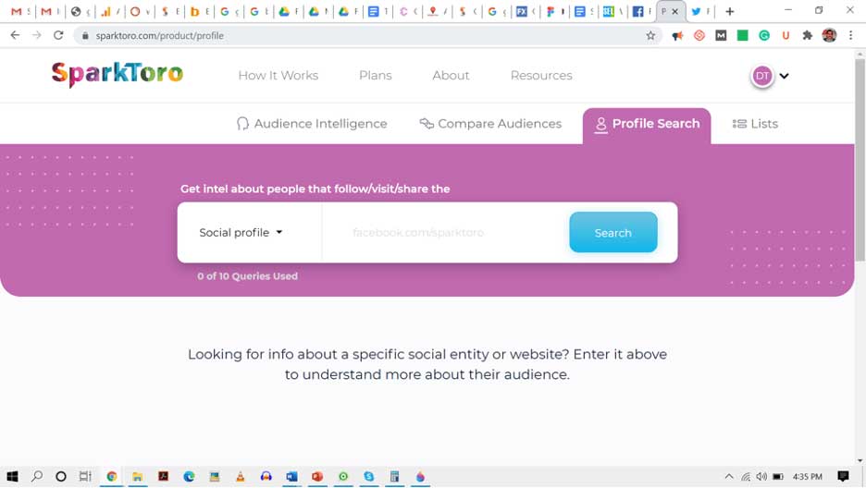Open the Plans menu item
This screenshot has width=866, height=488.
click(x=376, y=76)
